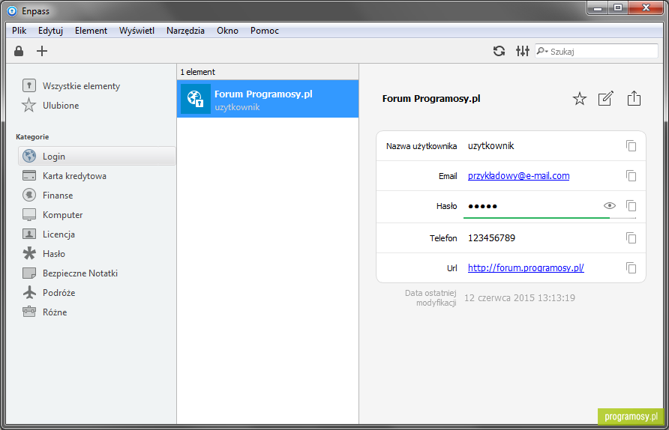Select the Podróże category

click(x=48, y=292)
